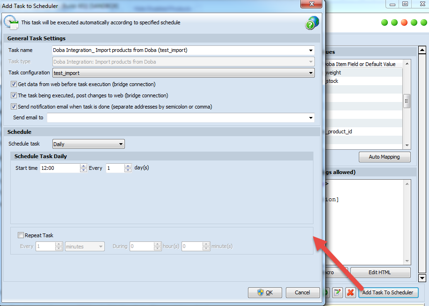429x306 pixels.
Task: Expand the Task name dropdown arrow
Action: pyautogui.click(x=311, y=51)
